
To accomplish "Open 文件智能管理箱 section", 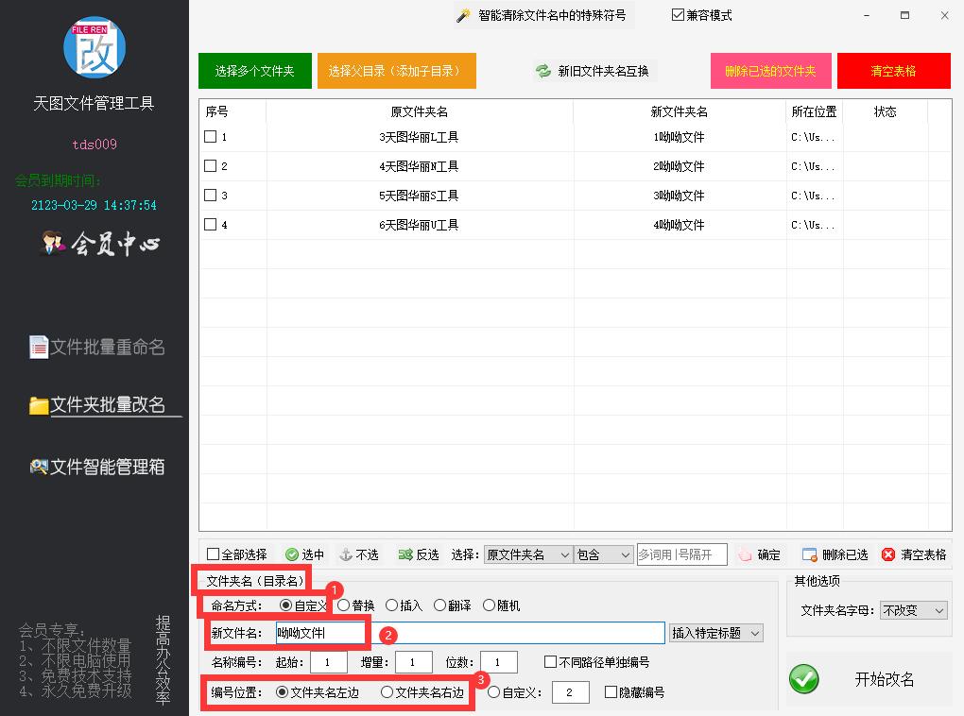I will pos(97,467).
